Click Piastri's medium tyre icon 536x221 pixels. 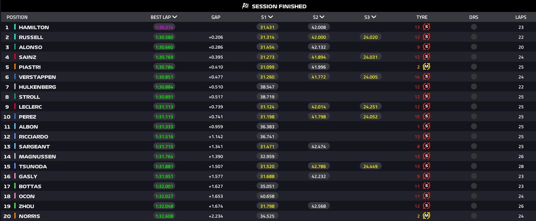[x=427, y=66]
